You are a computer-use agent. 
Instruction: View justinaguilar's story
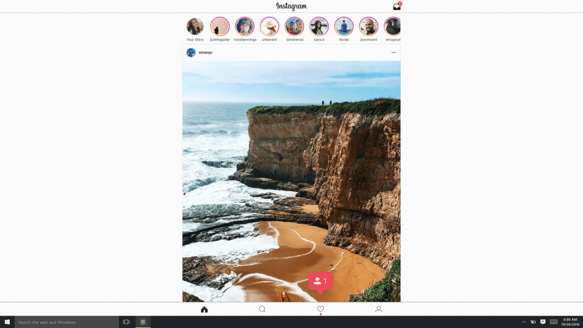[x=220, y=25]
